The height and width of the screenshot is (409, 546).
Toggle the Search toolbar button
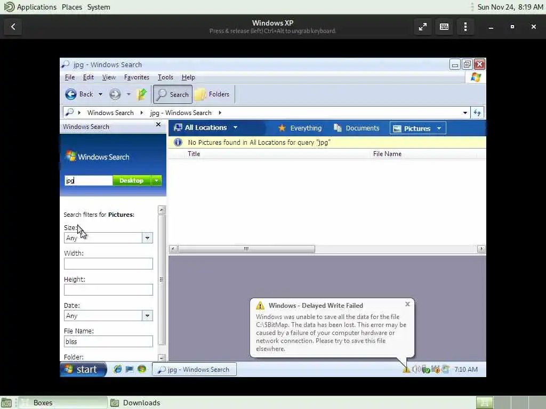click(x=173, y=94)
